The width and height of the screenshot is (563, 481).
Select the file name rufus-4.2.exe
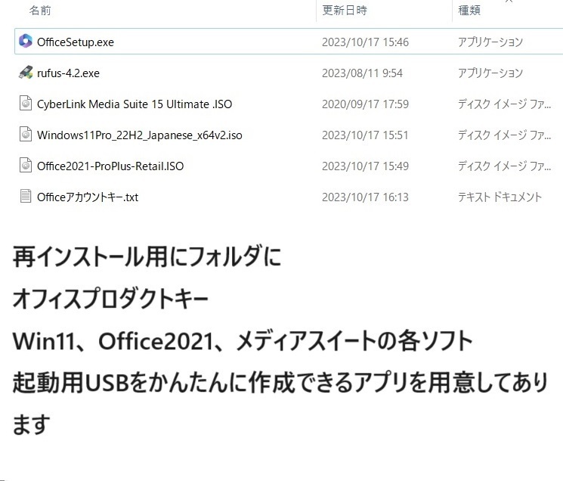[x=68, y=73]
